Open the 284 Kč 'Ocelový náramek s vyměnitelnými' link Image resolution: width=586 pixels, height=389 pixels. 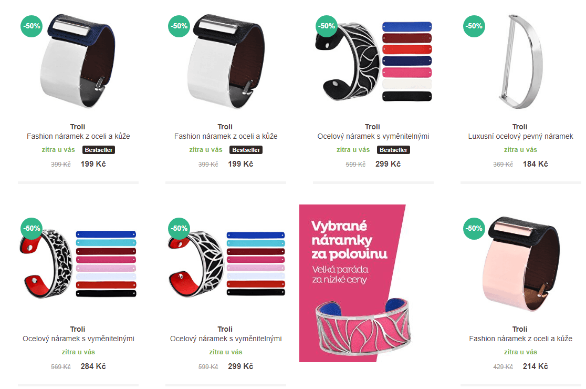78,339
